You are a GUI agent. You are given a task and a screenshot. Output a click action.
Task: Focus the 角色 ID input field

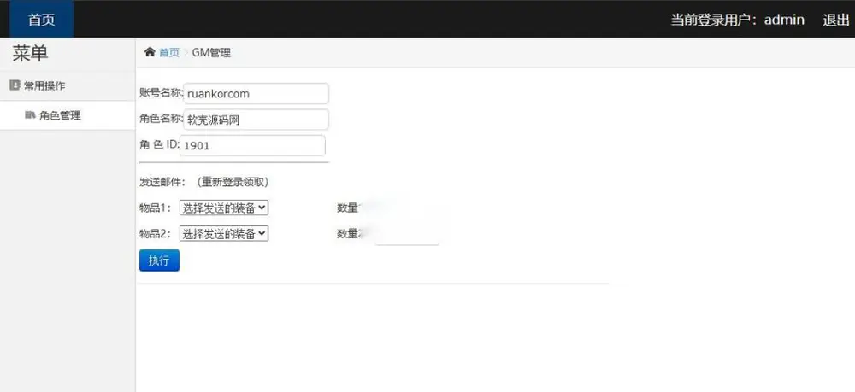(x=252, y=146)
